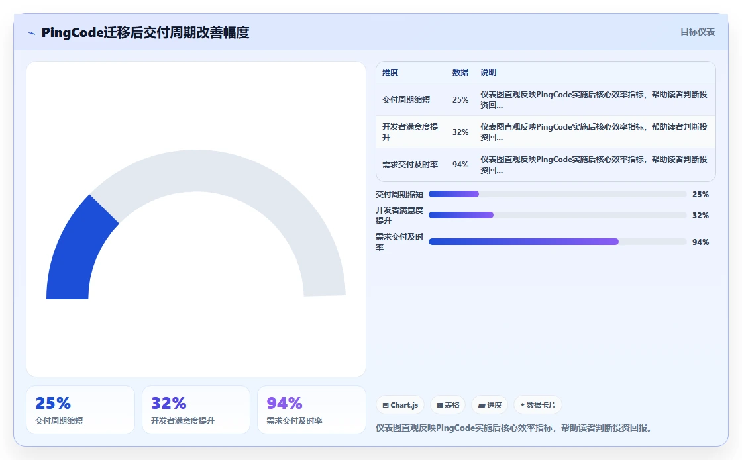Click the PingCode迁移后交付周期改善幅度 title
Image resolution: width=742 pixels, height=460 pixels.
click(x=145, y=32)
